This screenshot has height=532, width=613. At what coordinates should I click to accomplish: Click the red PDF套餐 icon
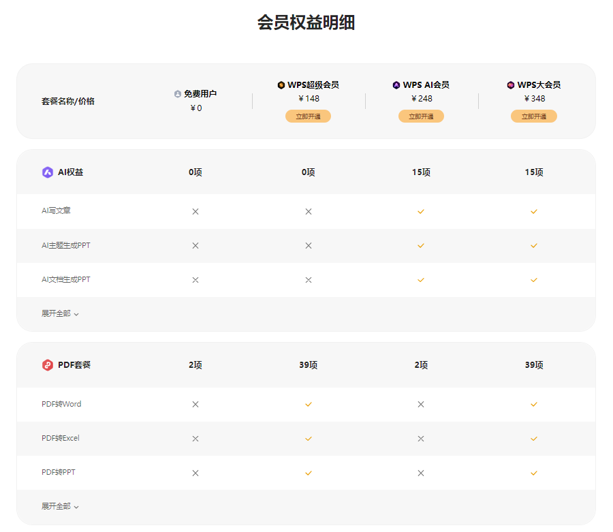pyautogui.click(x=48, y=364)
